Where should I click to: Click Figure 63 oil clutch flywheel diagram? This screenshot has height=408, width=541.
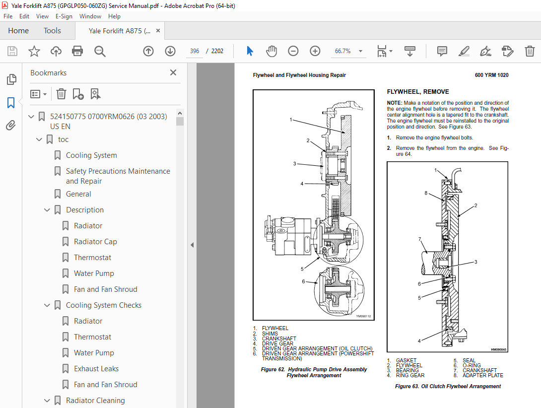(x=448, y=257)
